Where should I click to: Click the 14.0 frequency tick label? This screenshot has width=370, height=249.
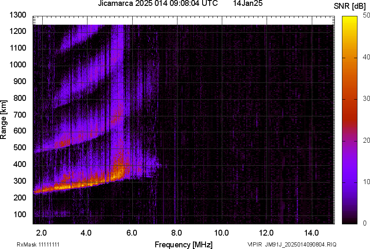click(x=311, y=233)
